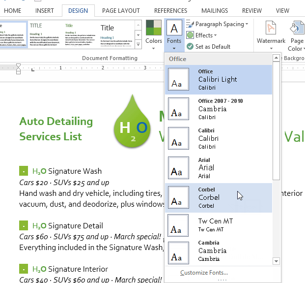The height and width of the screenshot is (283, 305).
Task: Choose the Calibri font theme
Action: click(x=219, y=138)
